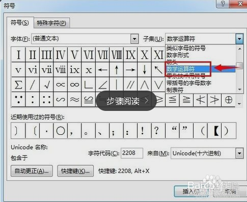
Task: Choose the almost equal ≈ symbol
Action: 74,99
